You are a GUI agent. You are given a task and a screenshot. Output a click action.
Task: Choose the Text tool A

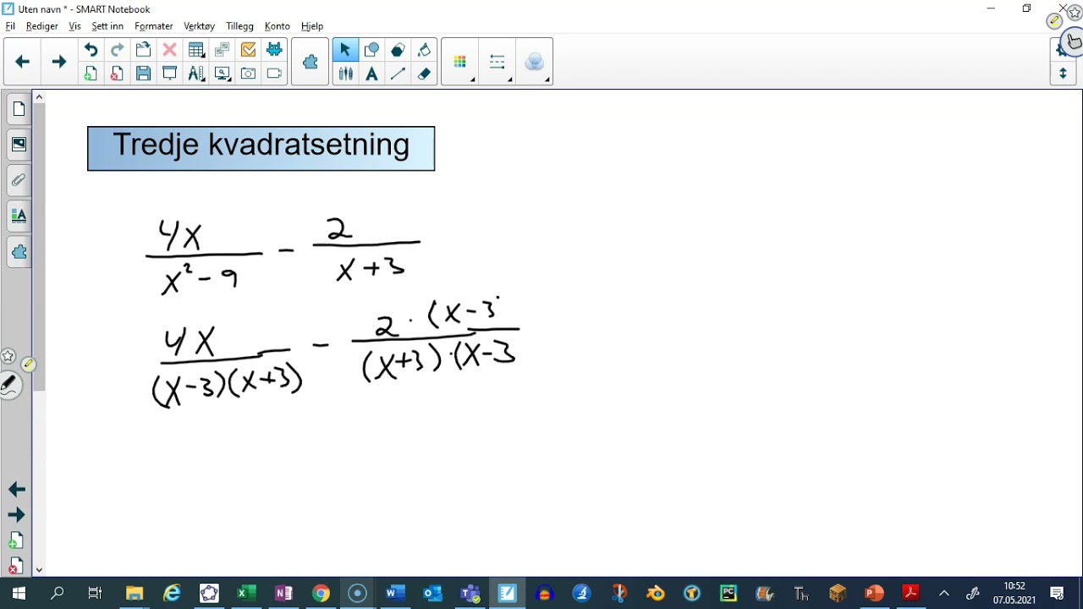(x=371, y=74)
